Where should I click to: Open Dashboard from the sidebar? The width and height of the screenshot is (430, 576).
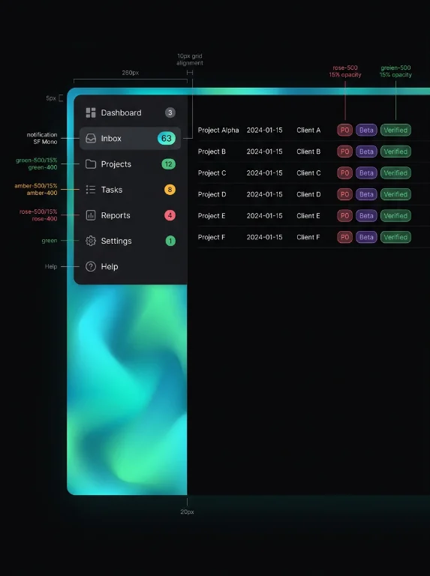130,112
